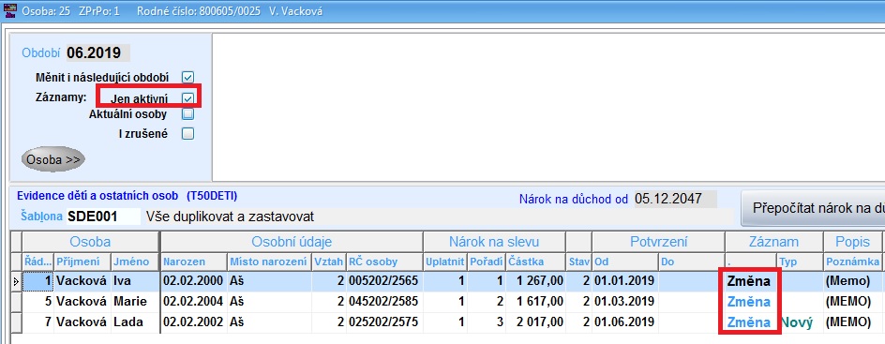Select first name cell 'Iva'
Image resolution: width=885 pixels, height=344 pixels.
tap(135, 281)
